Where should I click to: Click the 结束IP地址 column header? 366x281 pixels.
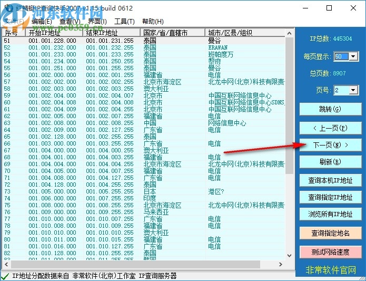click(x=112, y=33)
